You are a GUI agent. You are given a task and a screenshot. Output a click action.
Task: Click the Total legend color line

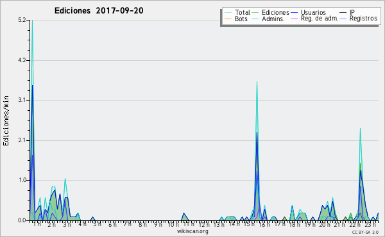point(228,12)
